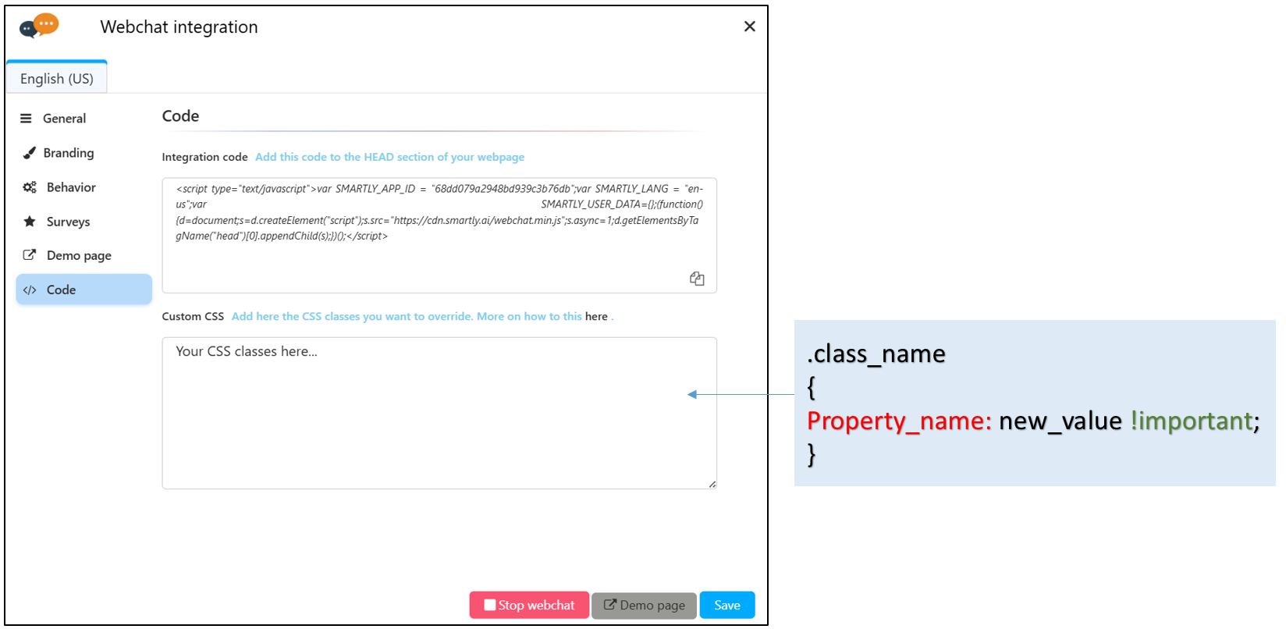Close the Webchat integration dialog

tap(750, 27)
